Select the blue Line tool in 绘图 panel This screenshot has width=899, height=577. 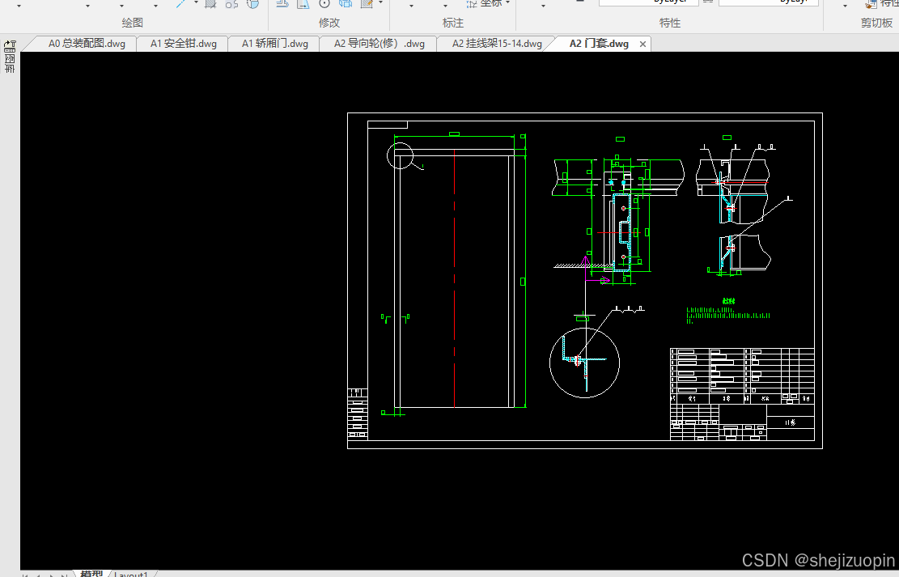[x=180, y=3]
